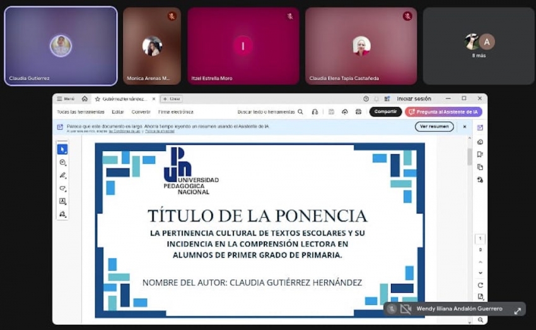This screenshot has width=536, height=330.
Task: Click the scroll up arrow of document scrollbar
Action: tap(469, 138)
